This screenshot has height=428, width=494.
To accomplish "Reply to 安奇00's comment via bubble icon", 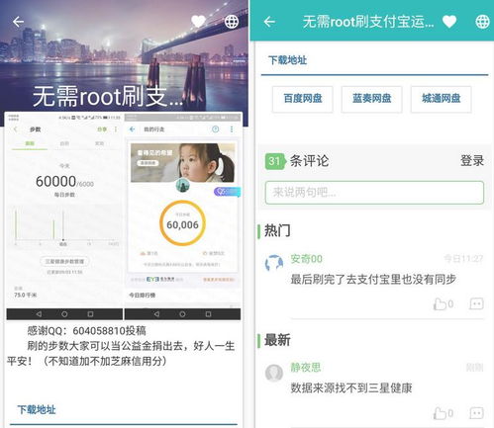I will tap(476, 303).
